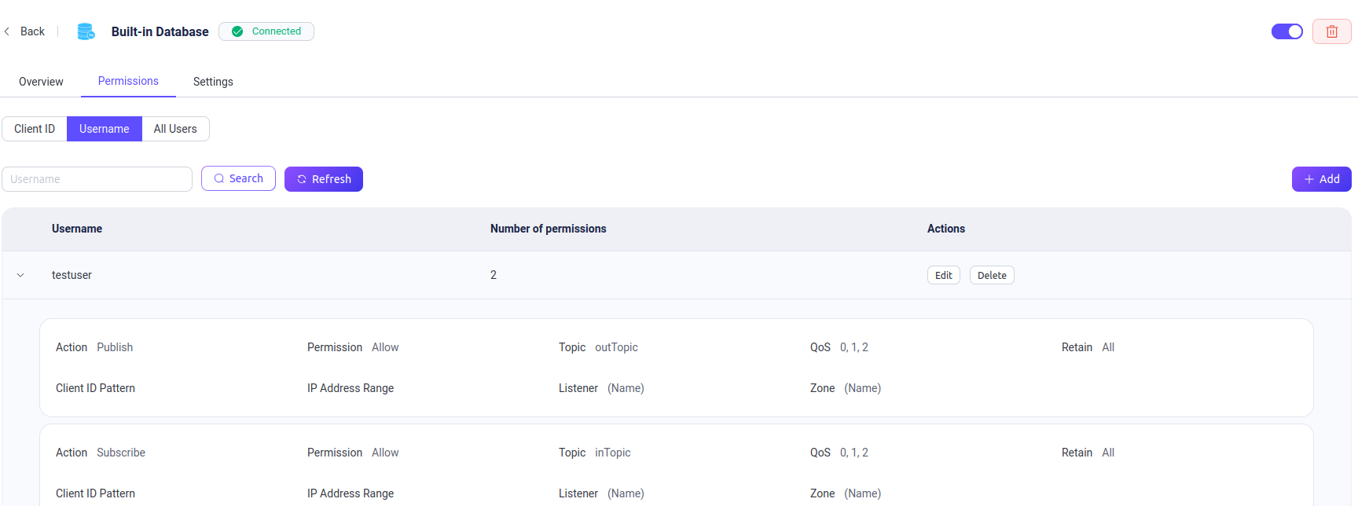Image resolution: width=1358 pixels, height=506 pixels.
Task: Click the back arrow icon
Action: tap(7, 31)
